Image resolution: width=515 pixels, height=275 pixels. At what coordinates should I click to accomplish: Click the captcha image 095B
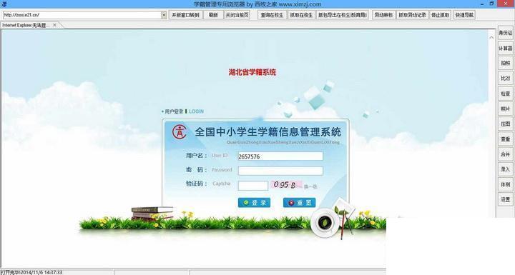pos(285,185)
